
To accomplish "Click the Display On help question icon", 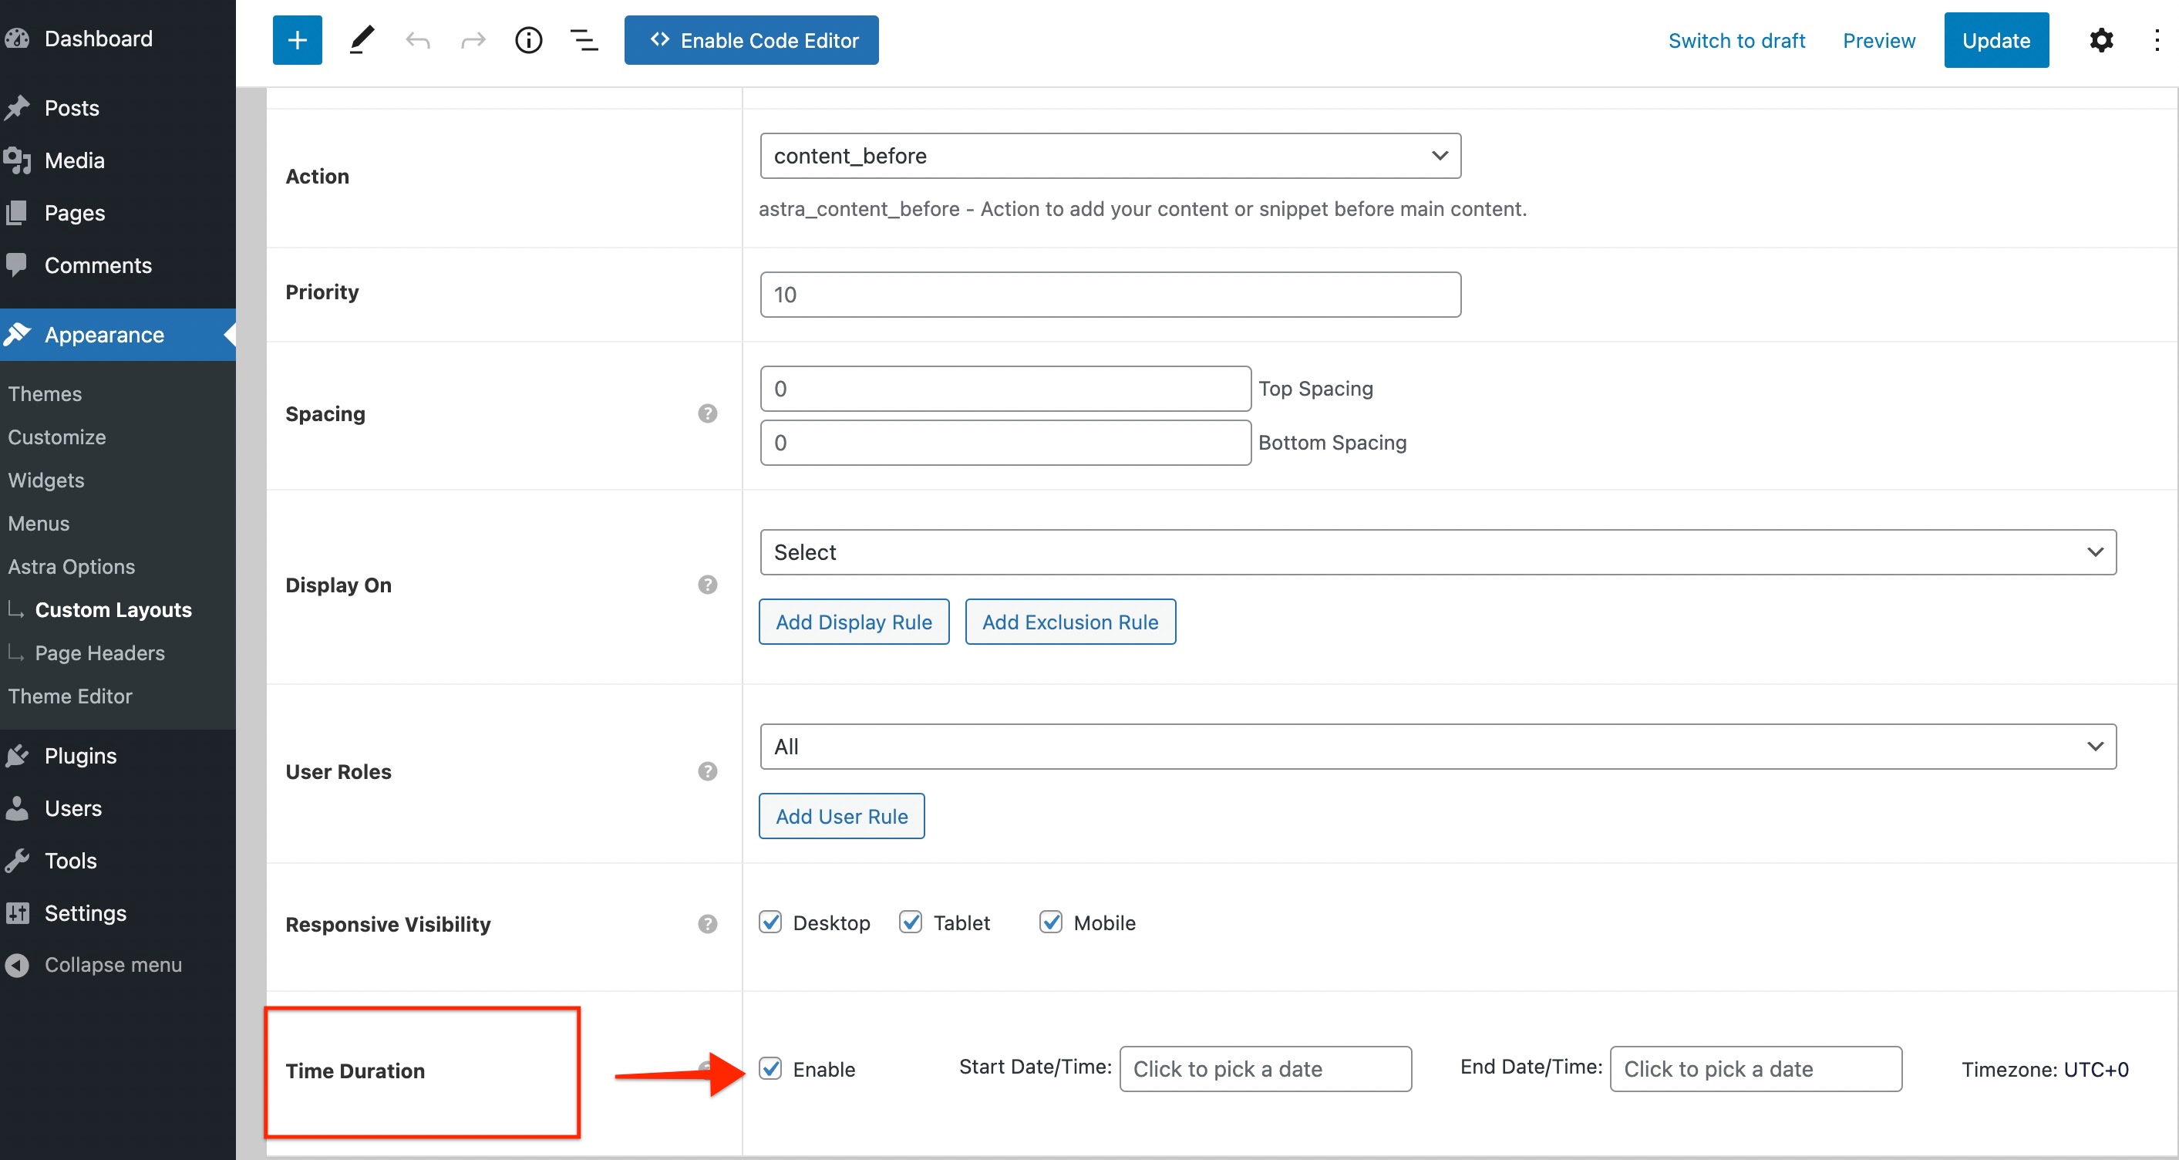I will pyautogui.click(x=707, y=585).
